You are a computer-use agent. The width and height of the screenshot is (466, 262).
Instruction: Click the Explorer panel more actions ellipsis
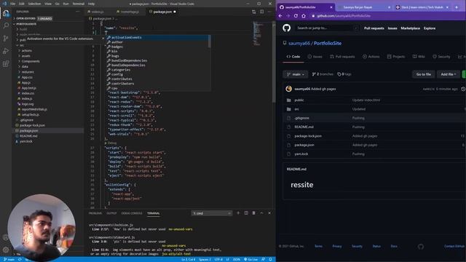(x=78, y=12)
